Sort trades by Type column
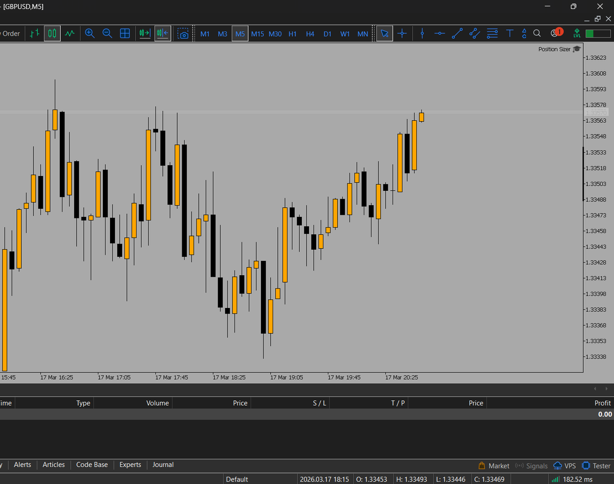Viewport: 614px width, 484px height. [x=54, y=403]
